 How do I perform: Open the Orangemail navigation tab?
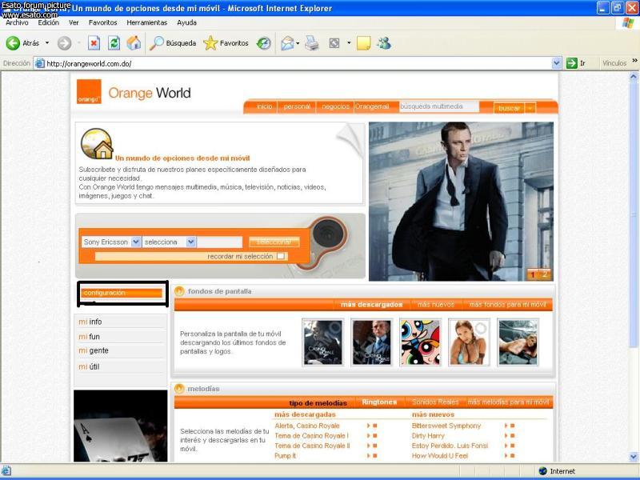(x=372, y=106)
